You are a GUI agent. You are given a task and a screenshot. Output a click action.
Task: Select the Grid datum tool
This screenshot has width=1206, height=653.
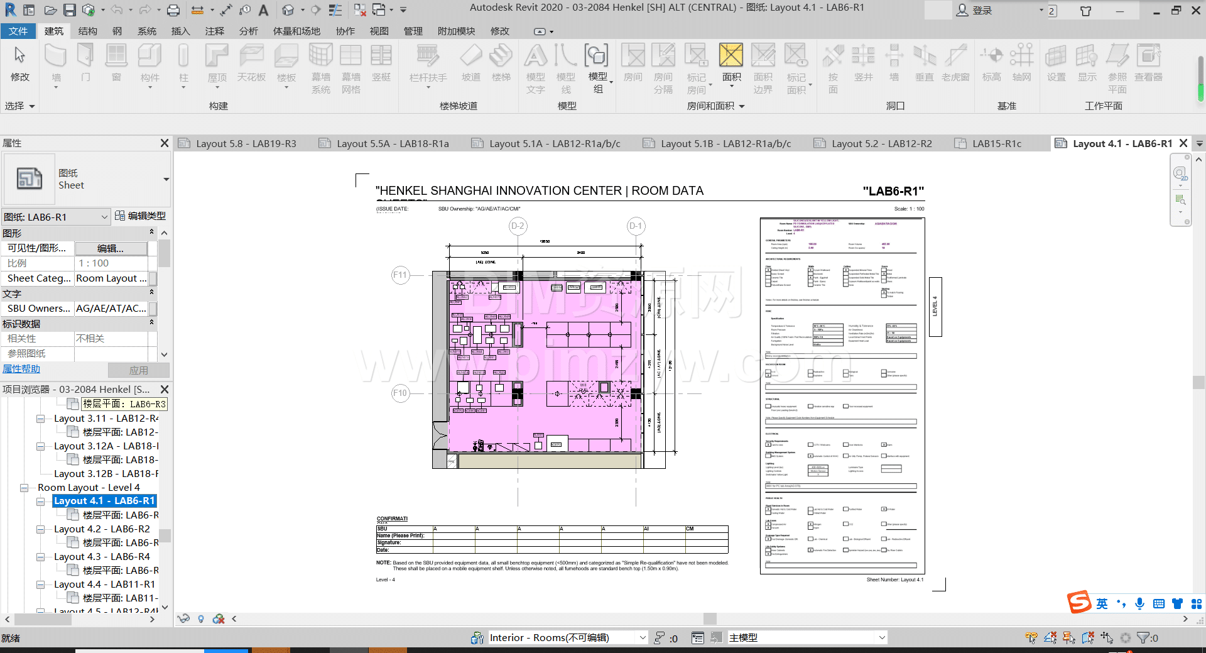coord(1022,64)
